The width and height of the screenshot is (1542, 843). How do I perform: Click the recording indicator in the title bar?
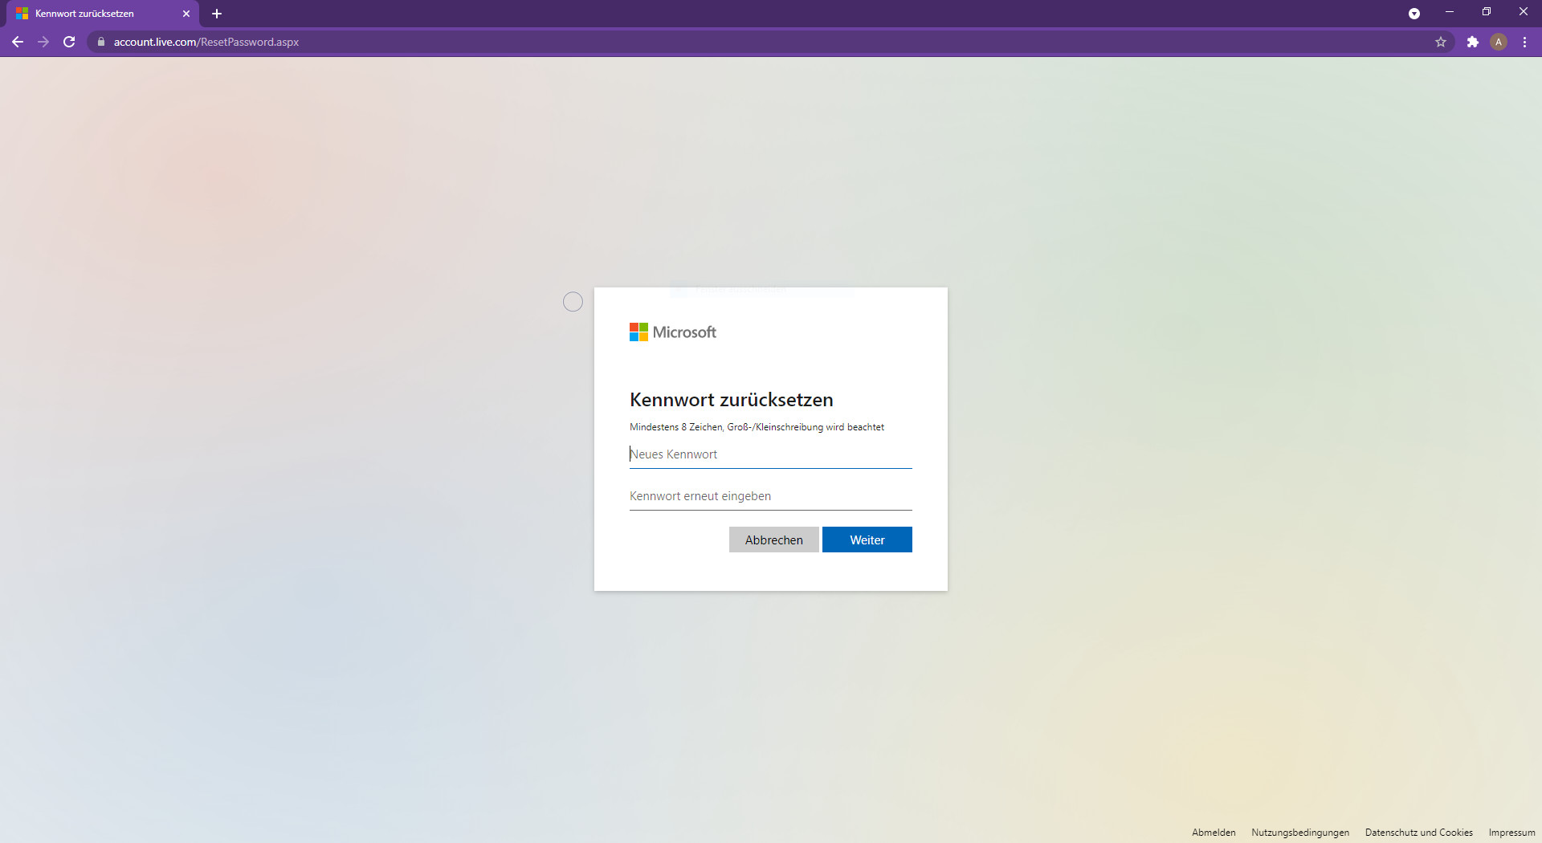pyautogui.click(x=1414, y=13)
